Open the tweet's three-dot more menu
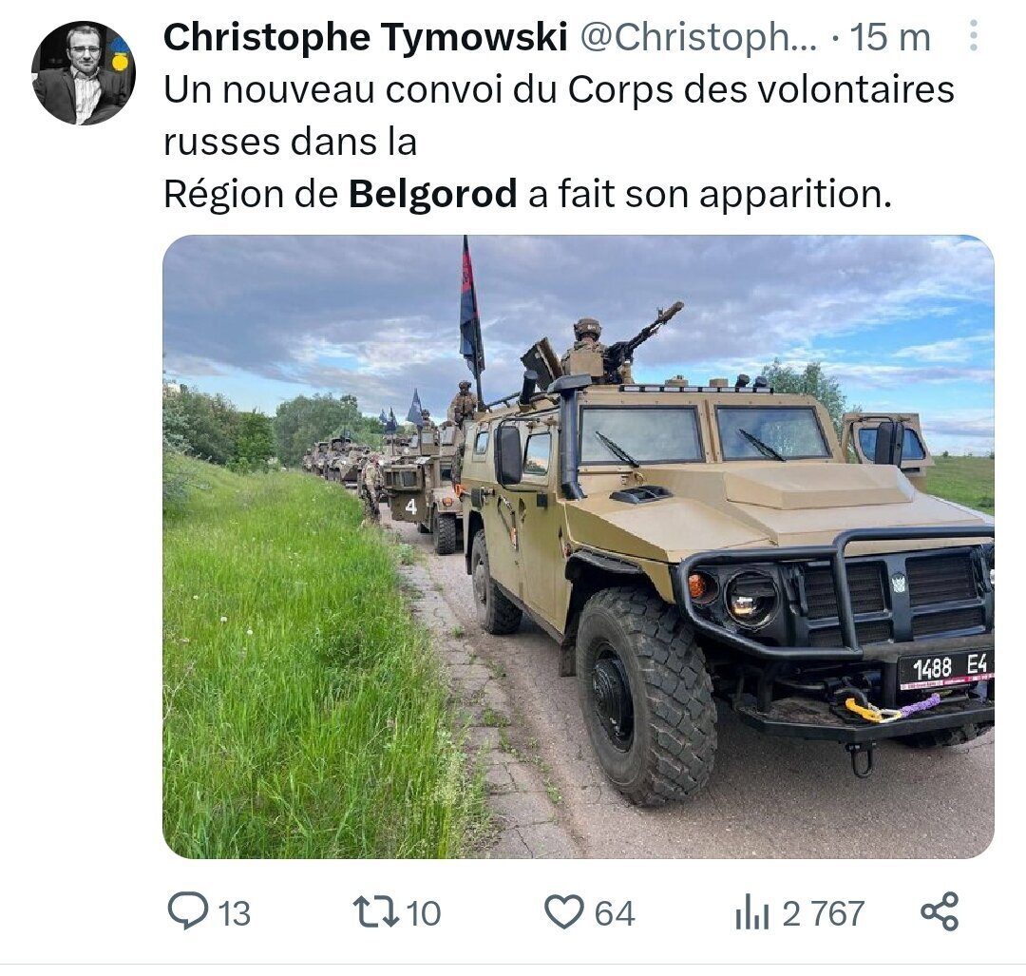This screenshot has width=1026, height=976. [x=974, y=36]
